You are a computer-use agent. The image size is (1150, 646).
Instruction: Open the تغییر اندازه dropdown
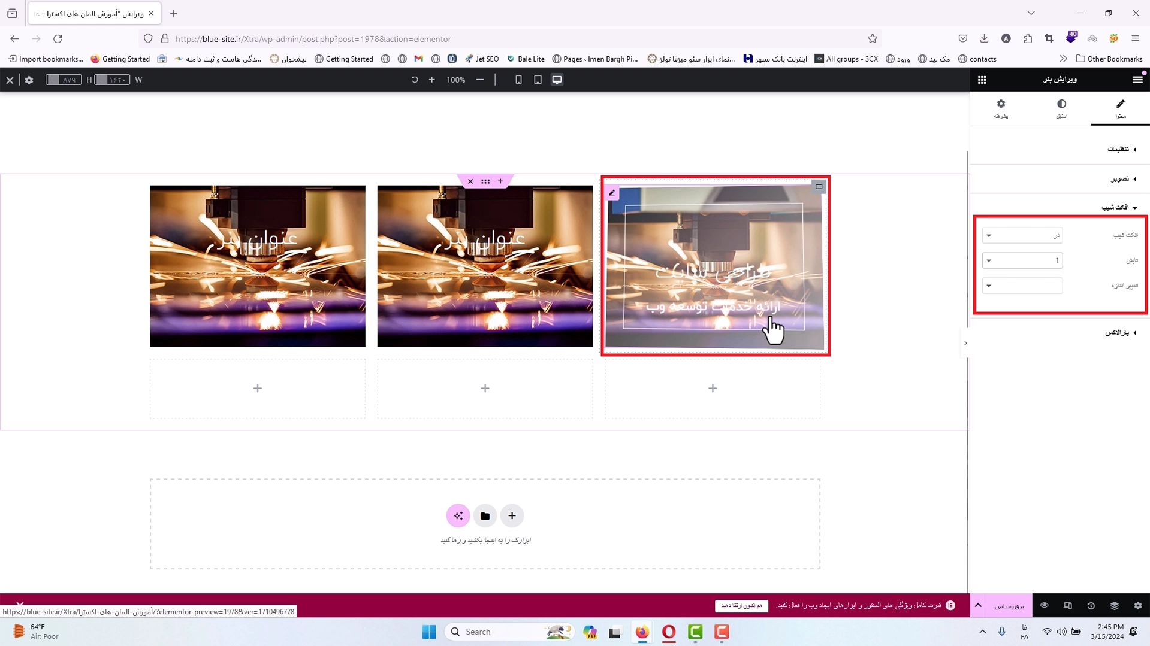[x=1022, y=286]
